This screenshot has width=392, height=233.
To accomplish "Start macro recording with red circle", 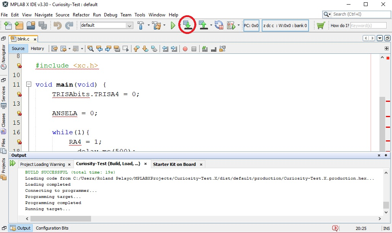I will point(185,49).
